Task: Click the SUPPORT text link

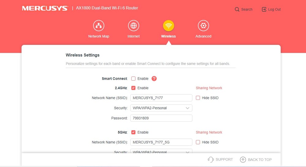Action: coord(224,159)
